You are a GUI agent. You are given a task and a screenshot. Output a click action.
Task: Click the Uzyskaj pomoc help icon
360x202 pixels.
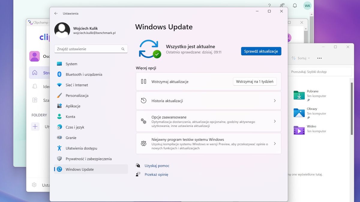pyautogui.click(x=138, y=165)
